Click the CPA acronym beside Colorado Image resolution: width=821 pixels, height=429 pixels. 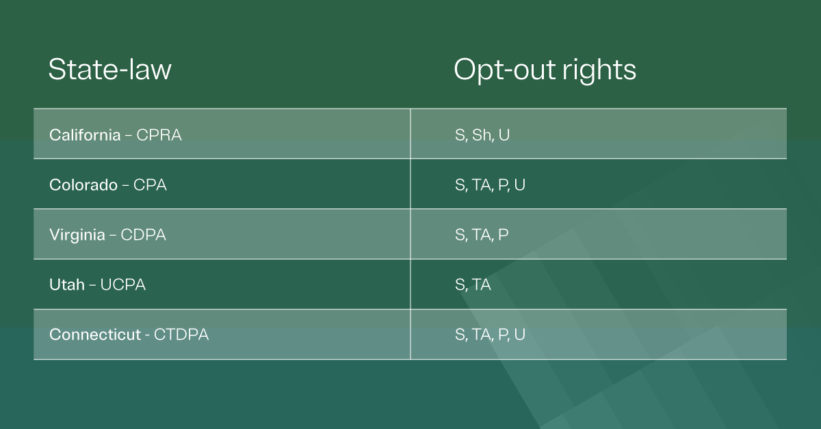pos(150,184)
